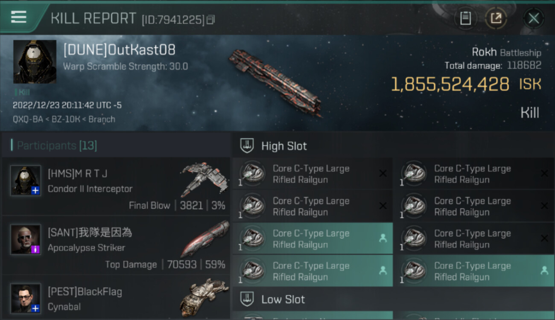
Task: Select first Core C-Type Large Rifled Railgun
Action: [313, 174]
